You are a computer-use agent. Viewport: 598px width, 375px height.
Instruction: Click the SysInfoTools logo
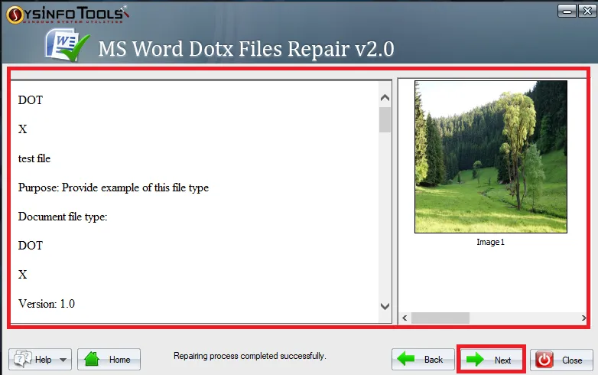click(x=67, y=15)
